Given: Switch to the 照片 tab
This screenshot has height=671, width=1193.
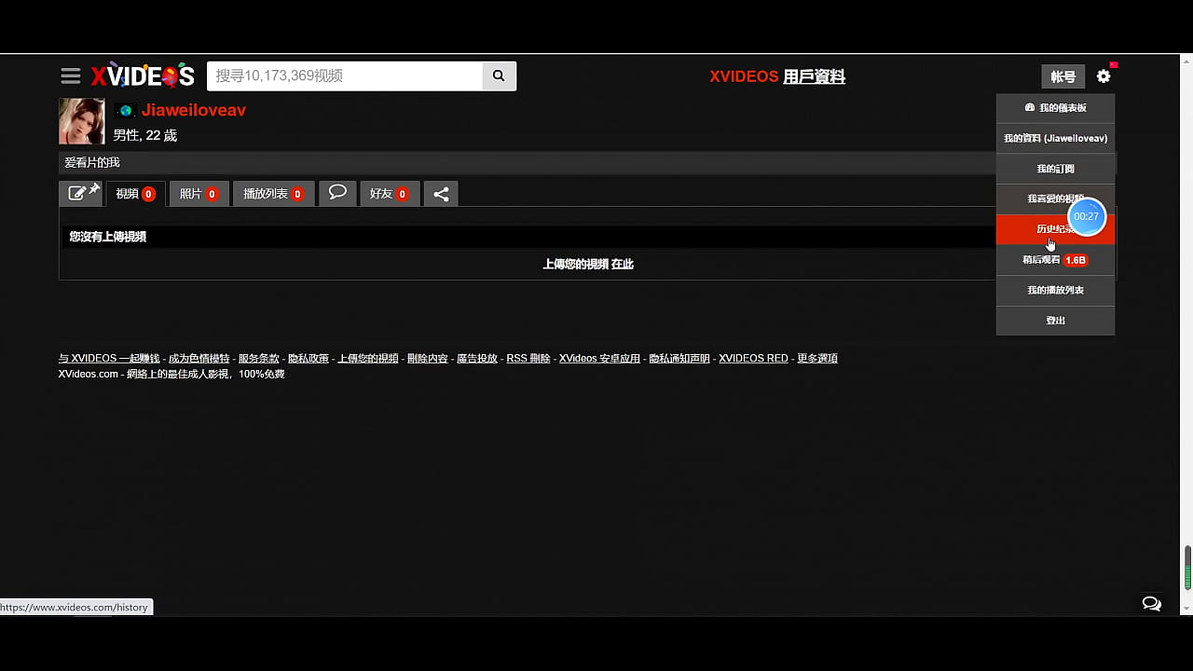Looking at the screenshot, I should click(x=199, y=194).
